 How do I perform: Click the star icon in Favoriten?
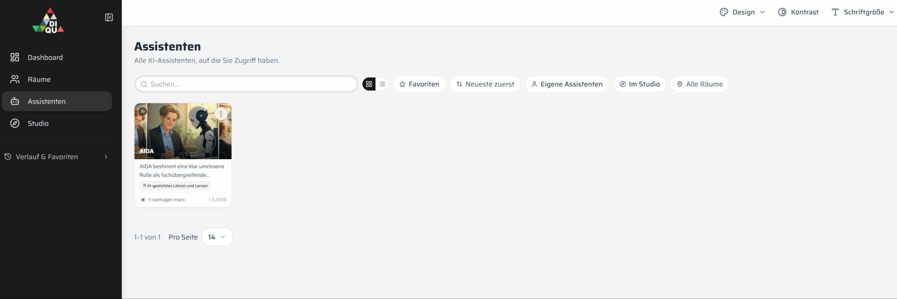402,84
